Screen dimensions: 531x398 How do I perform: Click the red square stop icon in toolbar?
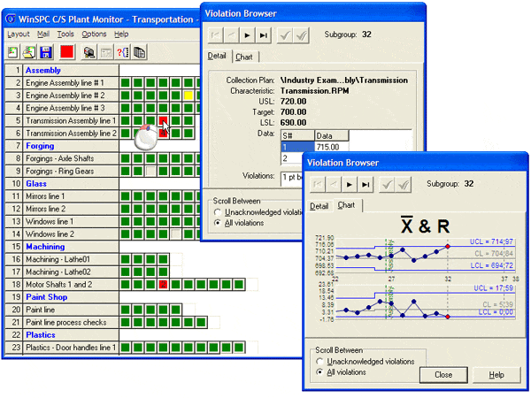pyautogui.click(x=67, y=52)
